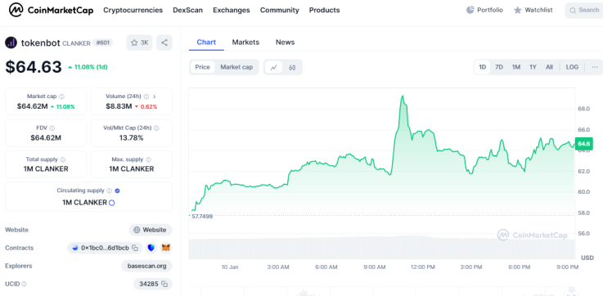The image size is (603, 296).
Task: Add tokenbot to watchlist via star button
Action: click(139, 43)
